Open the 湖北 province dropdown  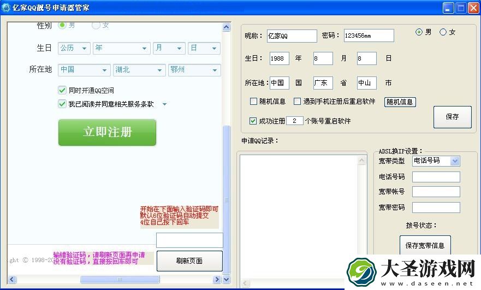point(139,70)
